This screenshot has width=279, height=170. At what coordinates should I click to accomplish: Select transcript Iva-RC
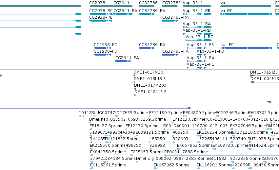(226, 11)
